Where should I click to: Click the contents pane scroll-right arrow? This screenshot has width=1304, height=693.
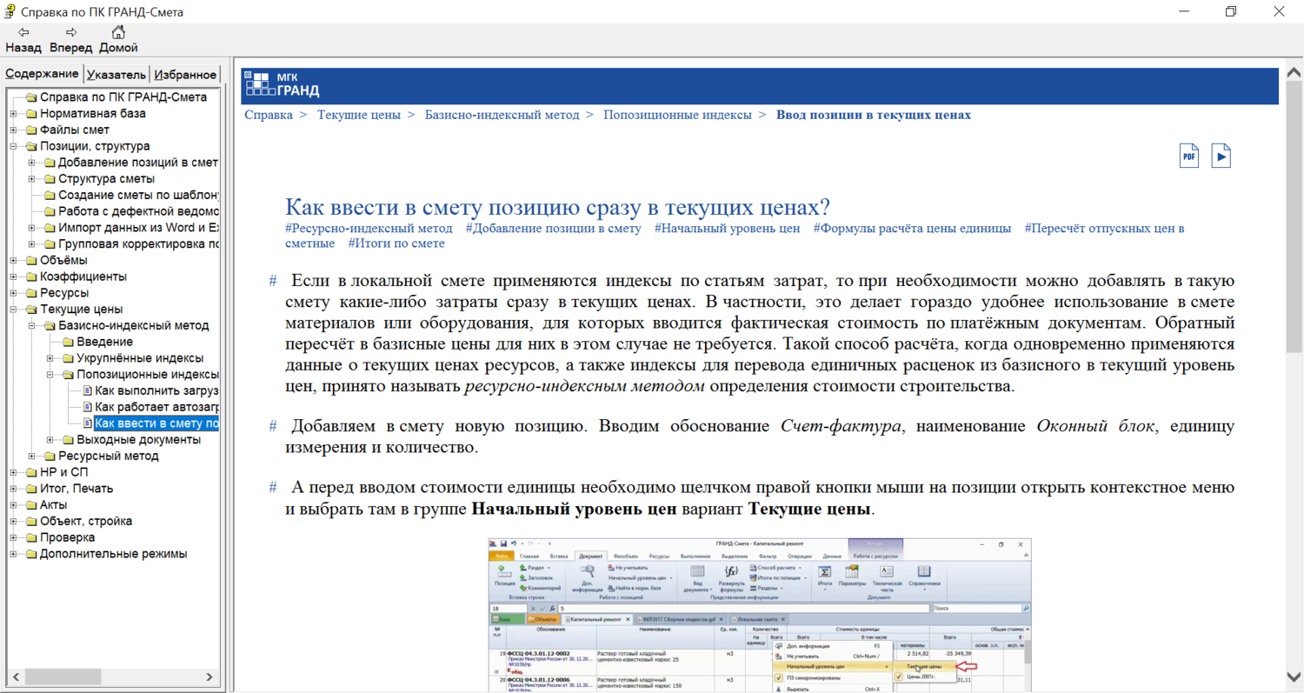(210, 676)
